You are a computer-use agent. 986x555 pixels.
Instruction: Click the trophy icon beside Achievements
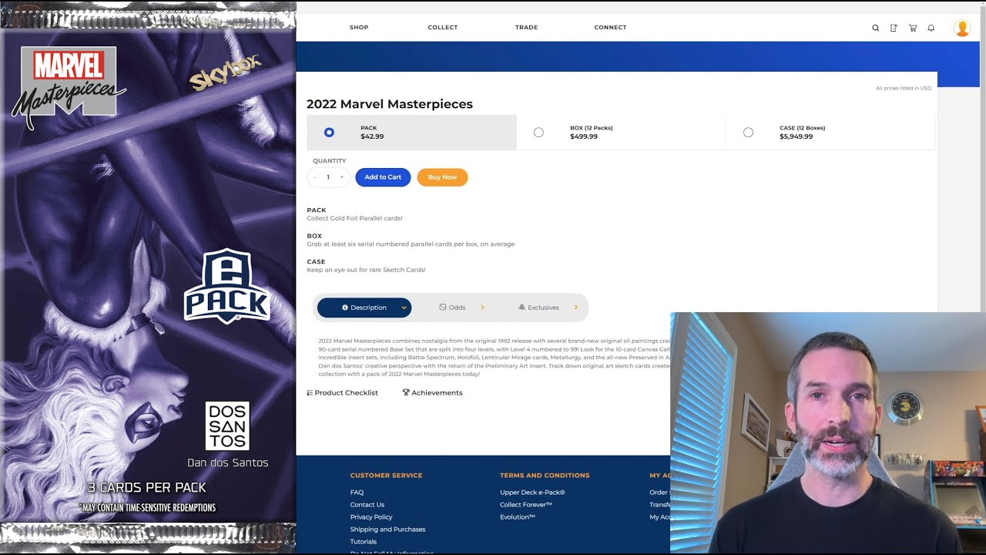(406, 392)
